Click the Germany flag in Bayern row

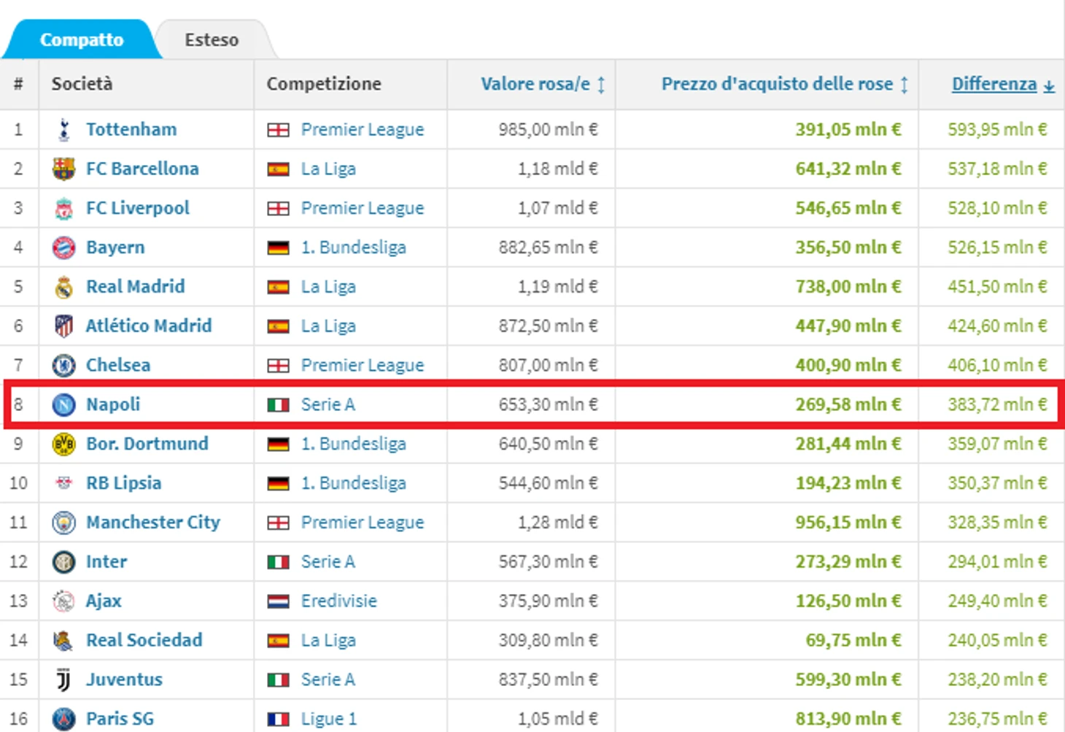point(278,248)
